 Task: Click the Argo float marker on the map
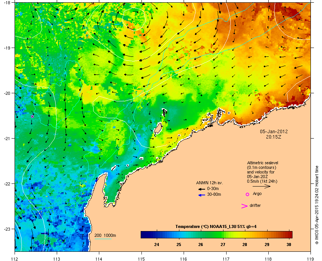coord(32,117)
